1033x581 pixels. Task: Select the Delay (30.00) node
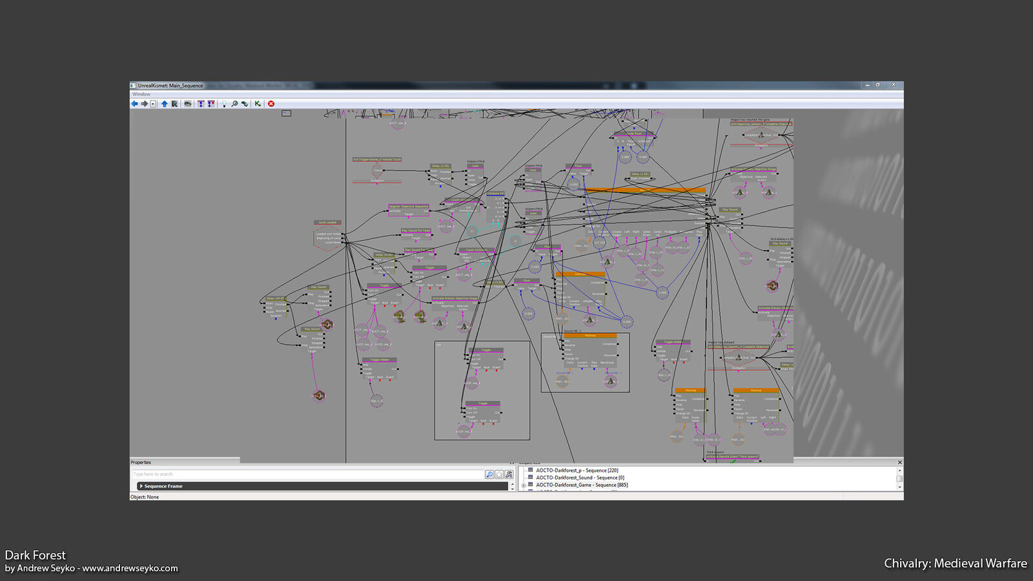276,307
